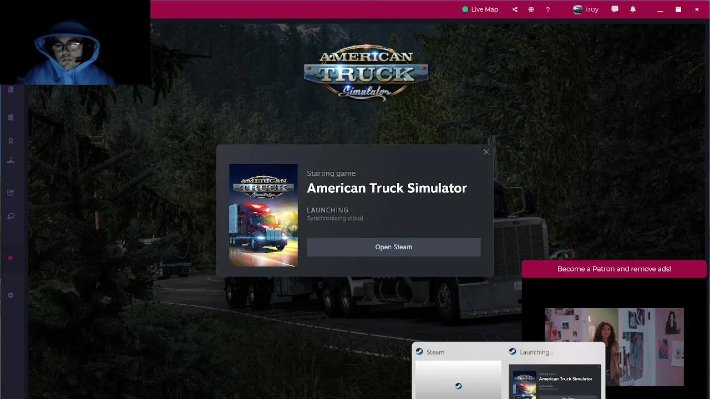The height and width of the screenshot is (399, 710).
Task: Click the dialog title 'American Truck Simulator'
Action: pos(387,188)
